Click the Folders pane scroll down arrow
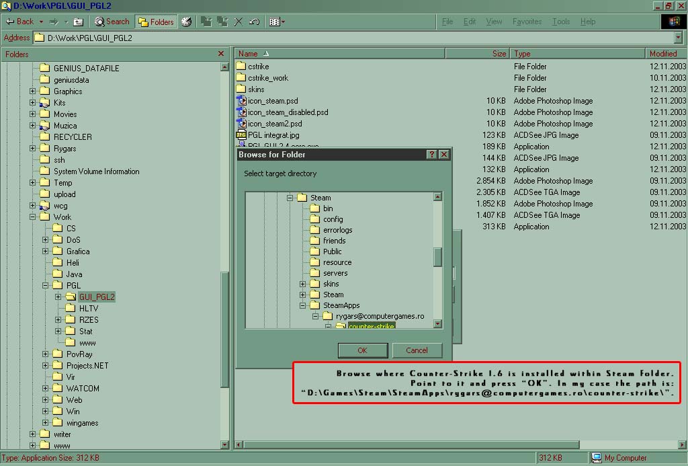Image resolution: width=688 pixels, height=466 pixels. pos(224,444)
